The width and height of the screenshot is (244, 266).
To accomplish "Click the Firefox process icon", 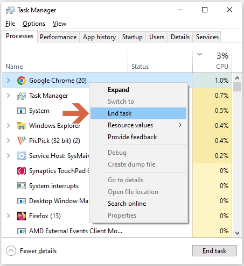I will click(22, 216).
